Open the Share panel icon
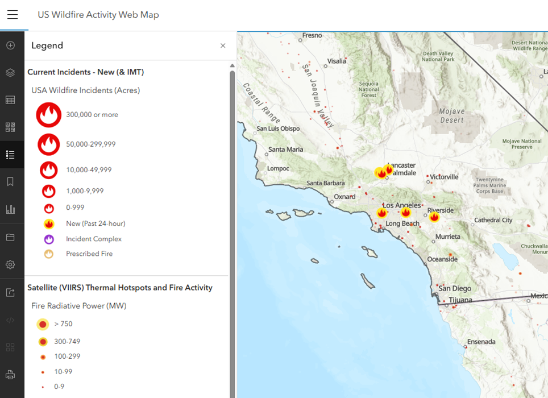The image size is (548, 398). tap(11, 292)
